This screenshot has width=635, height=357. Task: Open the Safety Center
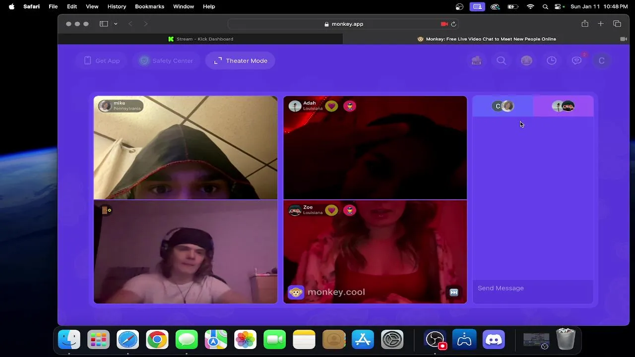click(166, 60)
